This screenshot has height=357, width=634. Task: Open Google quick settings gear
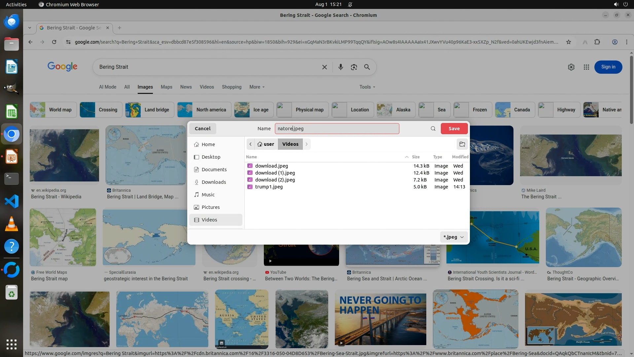coord(571,67)
